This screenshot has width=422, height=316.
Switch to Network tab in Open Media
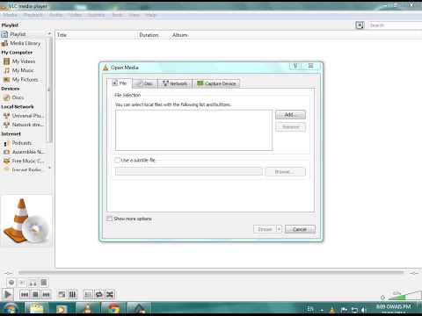pos(175,83)
